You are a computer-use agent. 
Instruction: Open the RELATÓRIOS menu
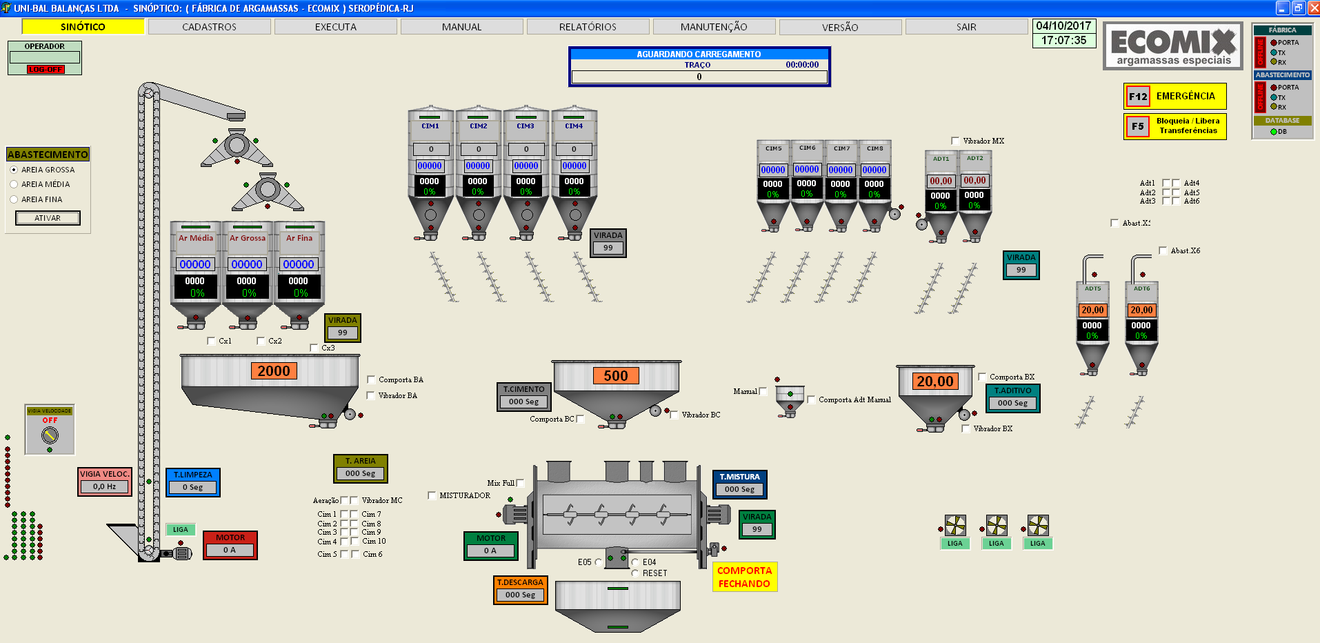pos(588,27)
